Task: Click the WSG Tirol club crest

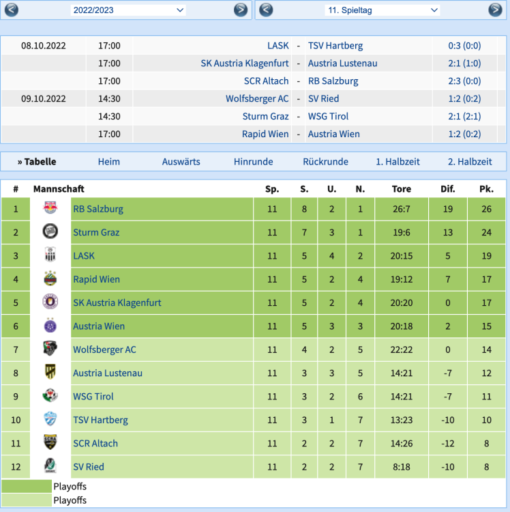Action: (50, 396)
